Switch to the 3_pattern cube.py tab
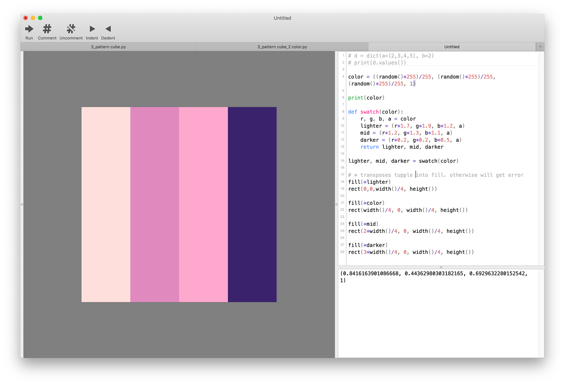 108,47
